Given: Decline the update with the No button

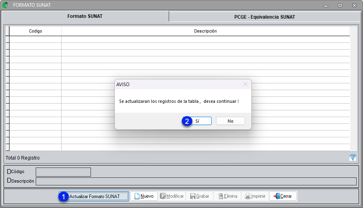Looking at the screenshot, I should (x=230, y=121).
